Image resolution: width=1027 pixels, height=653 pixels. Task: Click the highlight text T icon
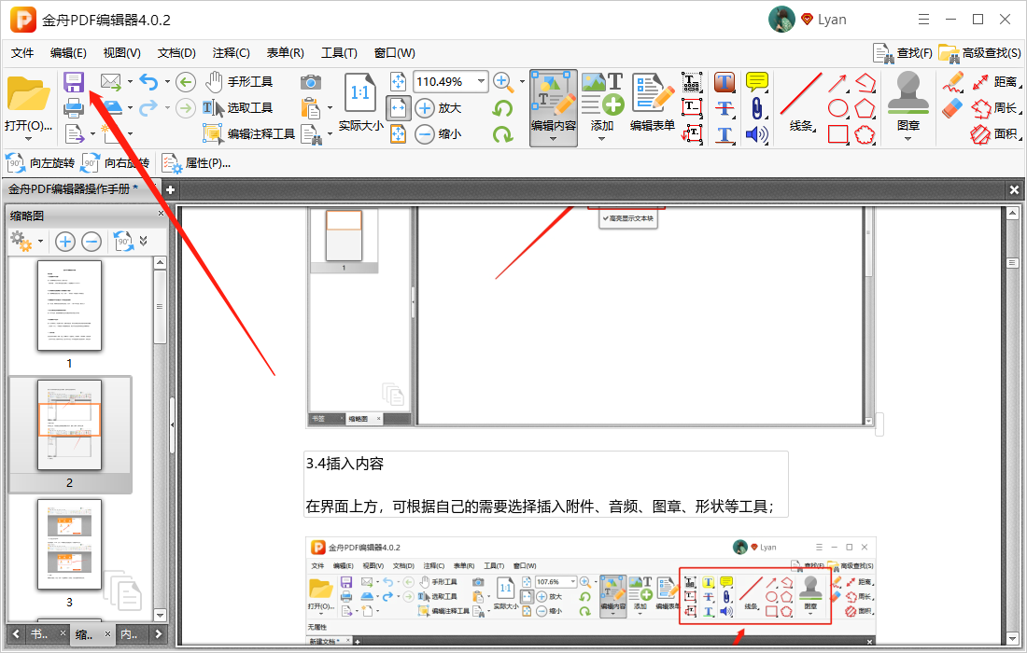[725, 82]
